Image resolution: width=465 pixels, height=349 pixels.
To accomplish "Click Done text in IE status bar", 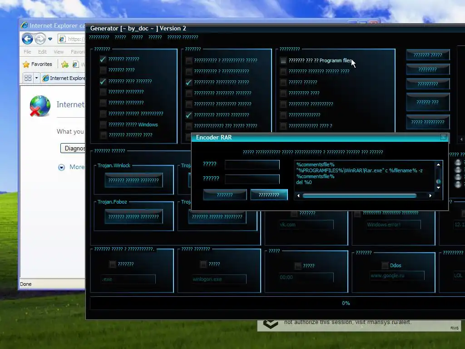I will tap(25, 284).
